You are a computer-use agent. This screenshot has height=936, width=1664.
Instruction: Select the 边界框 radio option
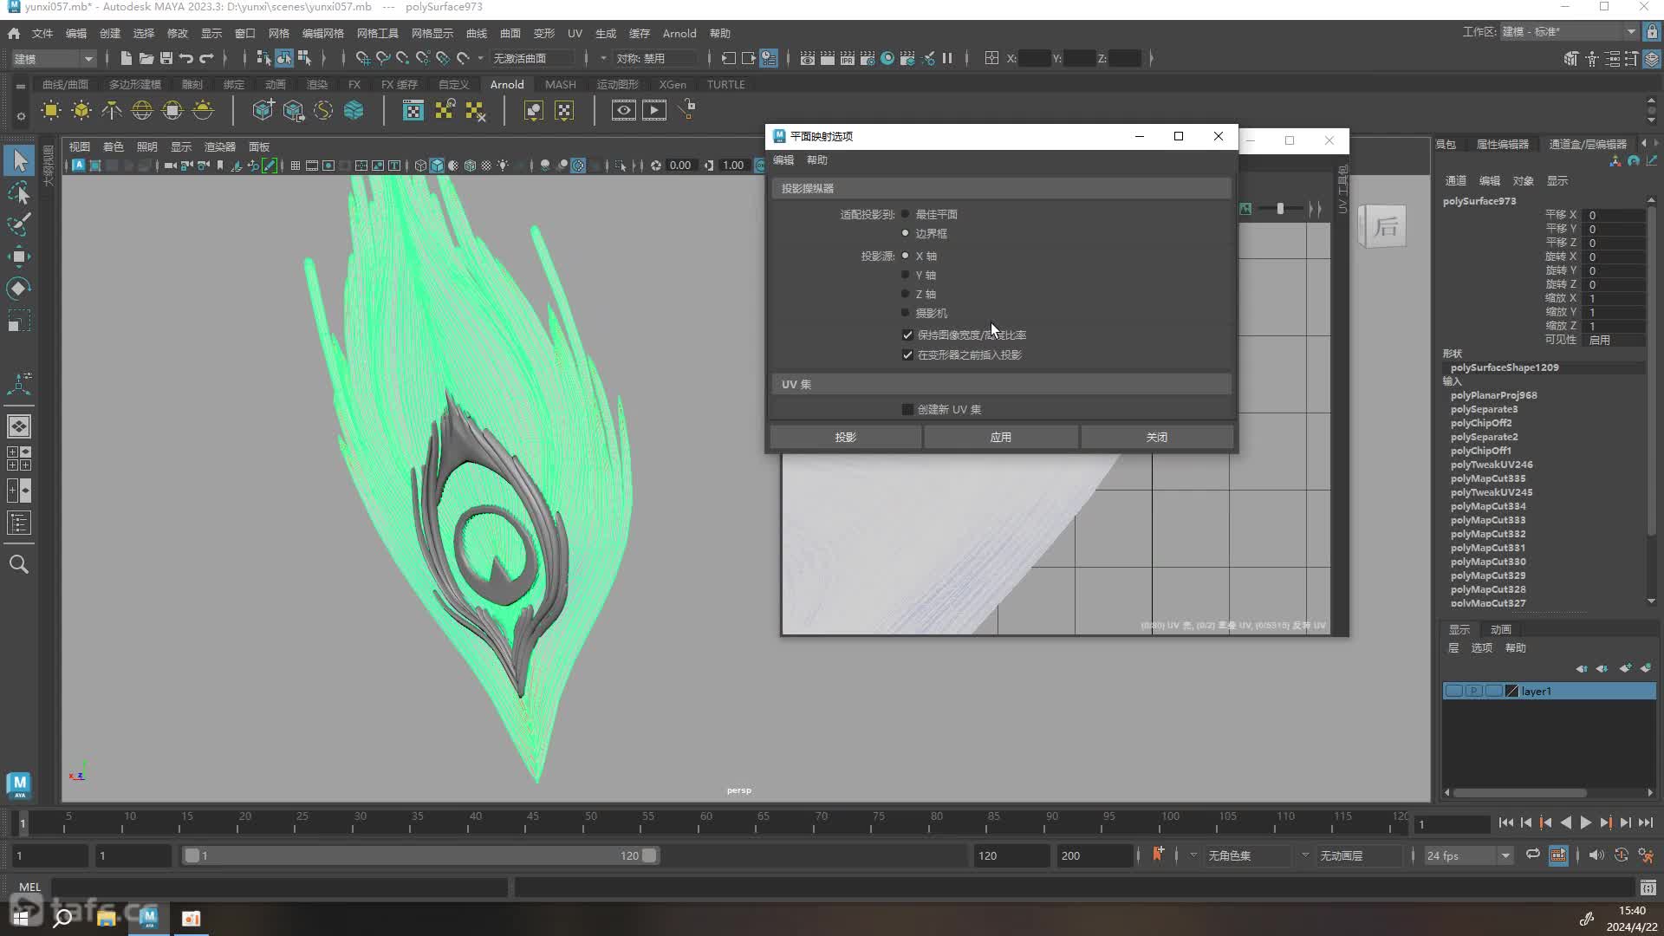[906, 233]
